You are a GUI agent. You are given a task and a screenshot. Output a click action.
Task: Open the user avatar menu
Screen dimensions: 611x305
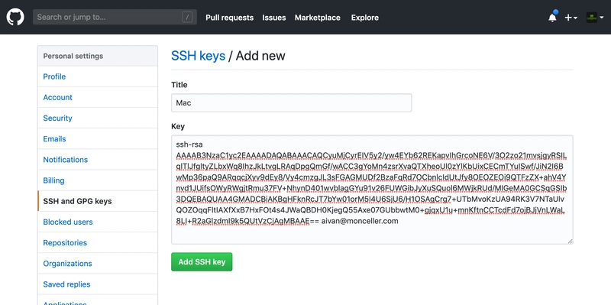(x=595, y=18)
